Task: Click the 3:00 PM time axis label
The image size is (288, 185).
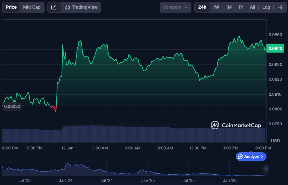Action: pos(231,148)
